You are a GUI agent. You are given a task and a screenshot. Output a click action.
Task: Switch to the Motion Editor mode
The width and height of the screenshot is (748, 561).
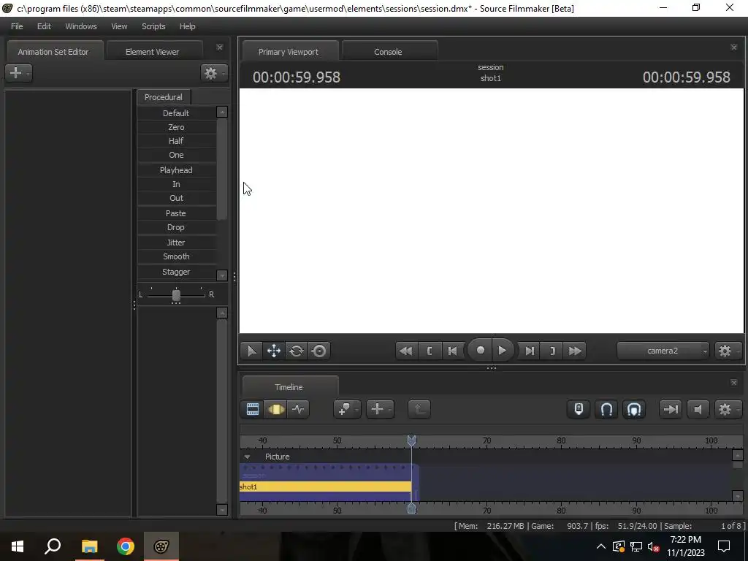pos(275,409)
